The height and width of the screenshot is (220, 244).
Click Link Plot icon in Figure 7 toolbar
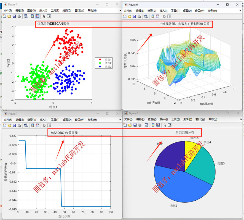click(x=26, y=125)
